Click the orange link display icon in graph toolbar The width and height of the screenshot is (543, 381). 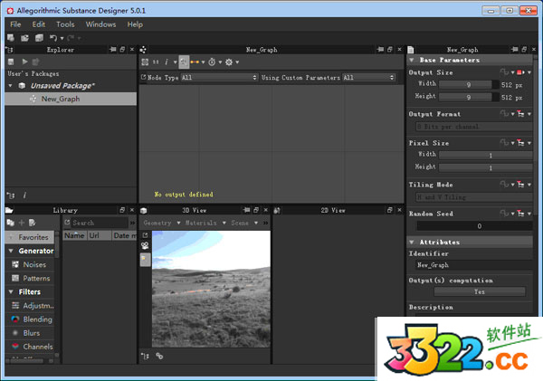point(195,62)
